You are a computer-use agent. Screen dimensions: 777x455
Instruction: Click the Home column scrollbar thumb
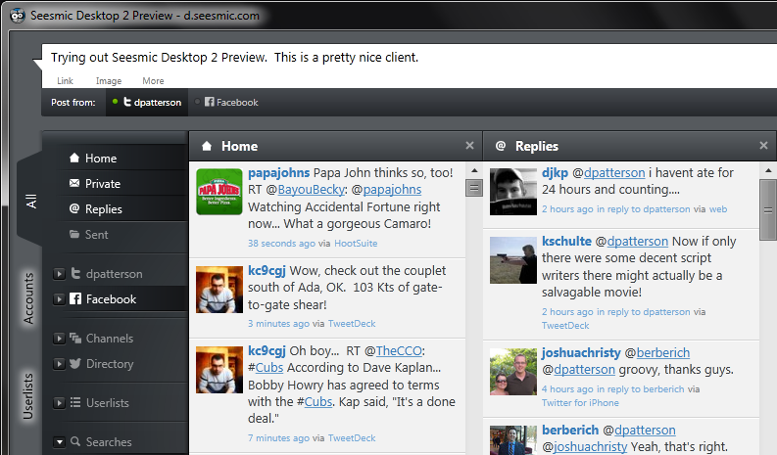[474, 188]
